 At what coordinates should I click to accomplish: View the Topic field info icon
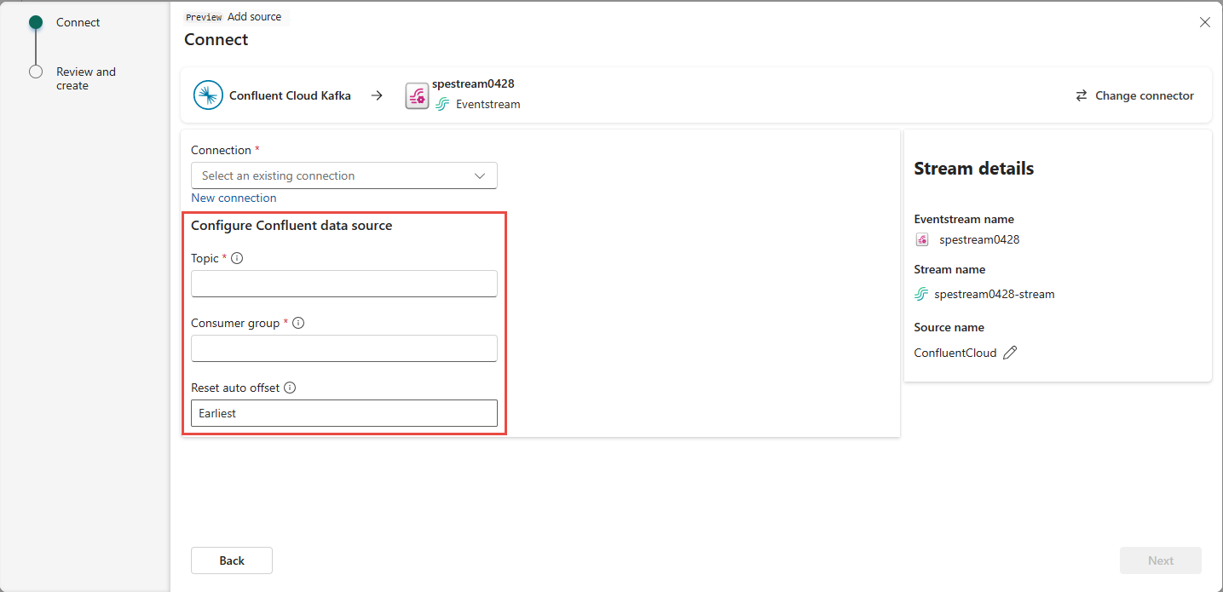(236, 257)
